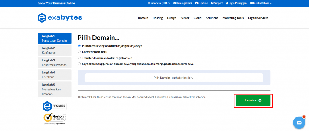Click the Support question mark icon

(212, 3)
